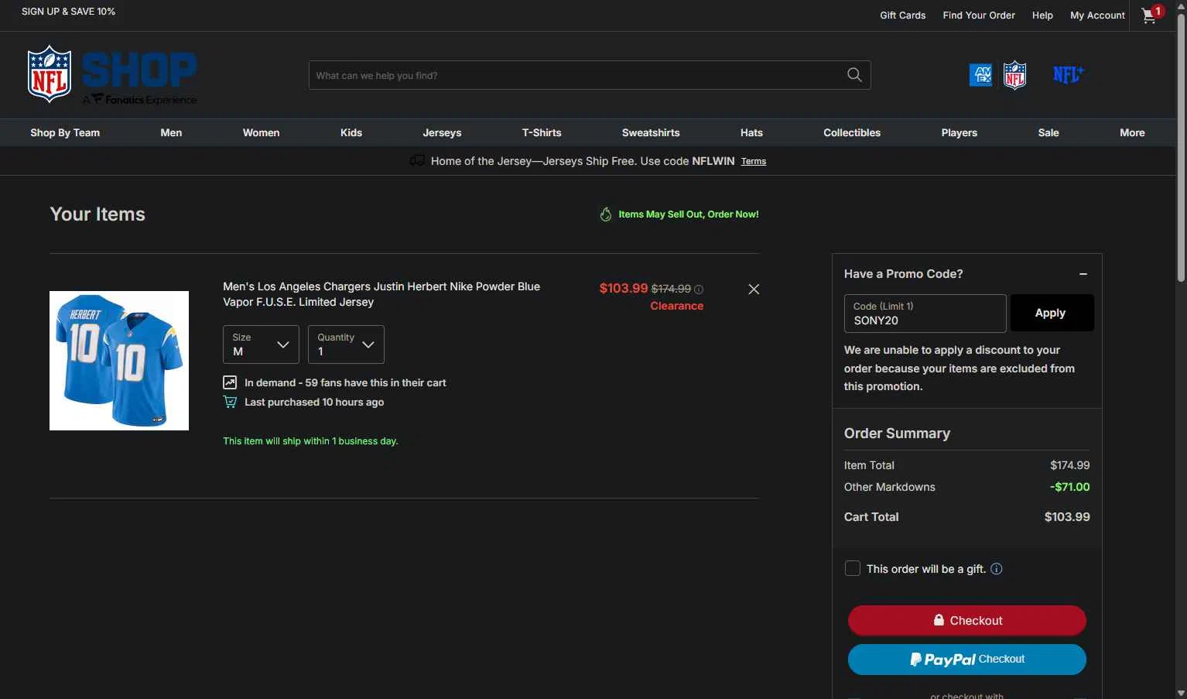Open the Size dropdown
This screenshot has height=699, width=1187.
click(261, 344)
